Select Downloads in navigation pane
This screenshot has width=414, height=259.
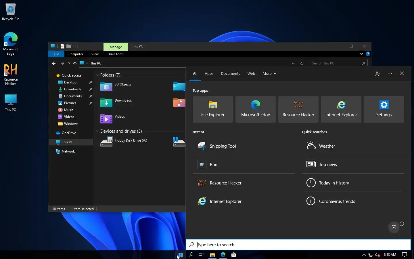72,89
